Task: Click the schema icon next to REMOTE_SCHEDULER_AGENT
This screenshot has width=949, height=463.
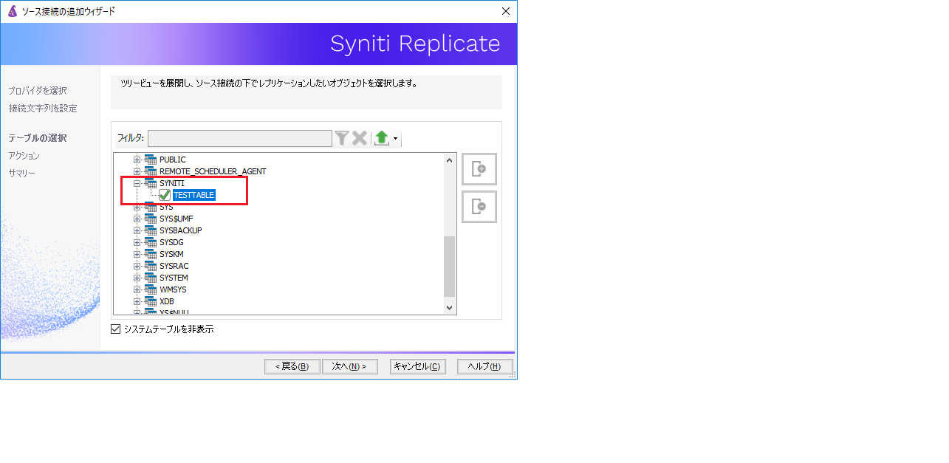Action: pyautogui.click(x=151, y=171)
